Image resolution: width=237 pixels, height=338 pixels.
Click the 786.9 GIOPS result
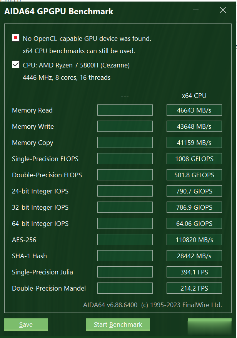click(194, 207)
